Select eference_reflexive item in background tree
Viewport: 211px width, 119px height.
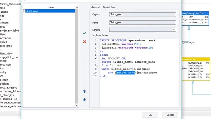pyautogui.click(x=11, y=106)
